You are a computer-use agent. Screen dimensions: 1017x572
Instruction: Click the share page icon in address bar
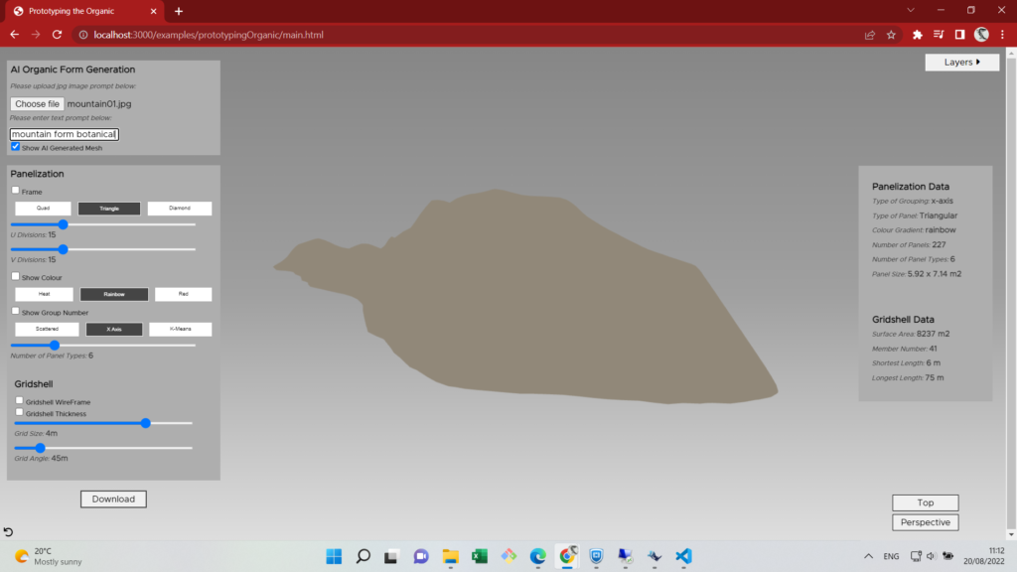[x=870, y=35]
